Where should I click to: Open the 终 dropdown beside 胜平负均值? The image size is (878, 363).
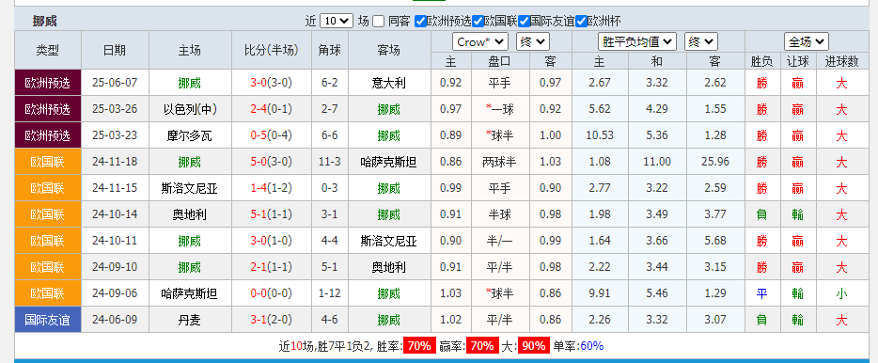point(701,41)
